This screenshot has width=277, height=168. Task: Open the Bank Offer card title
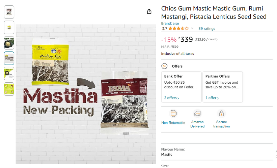(173, 76)
